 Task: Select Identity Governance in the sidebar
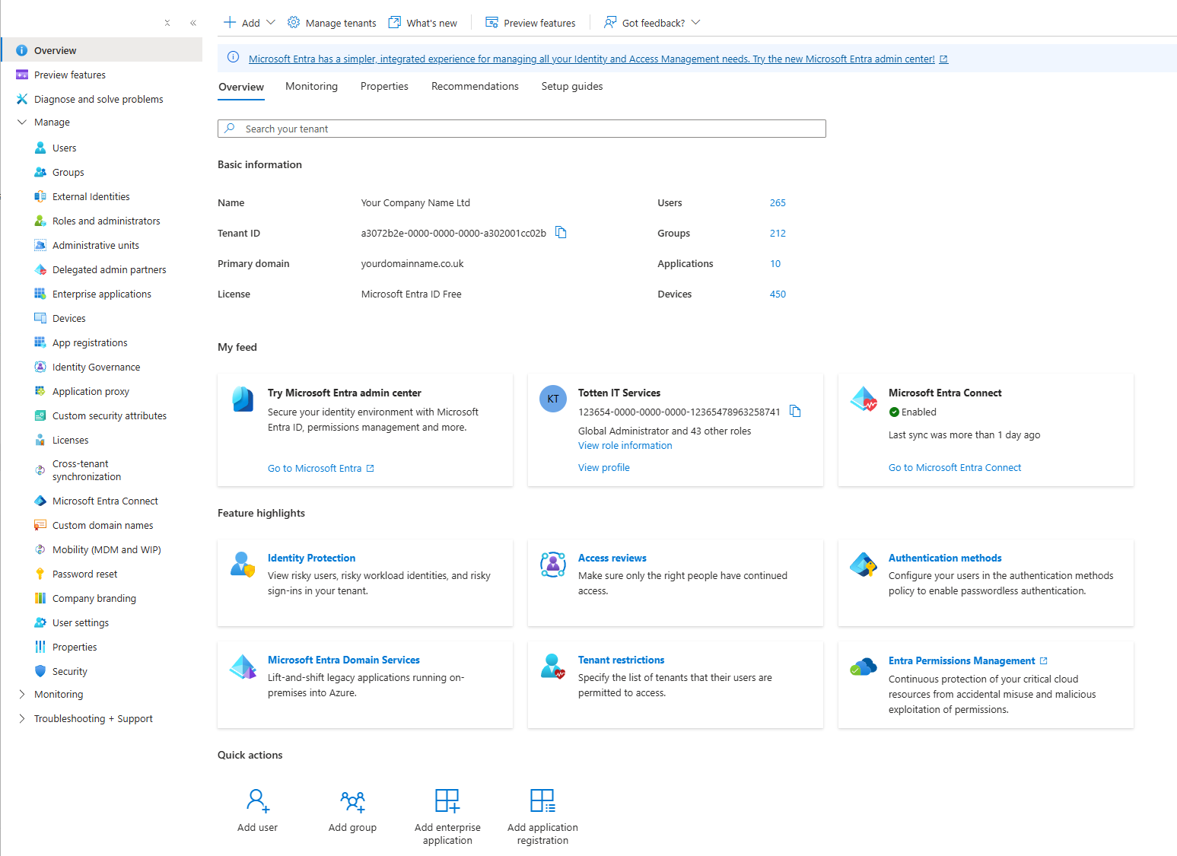[x=96, y=367]
